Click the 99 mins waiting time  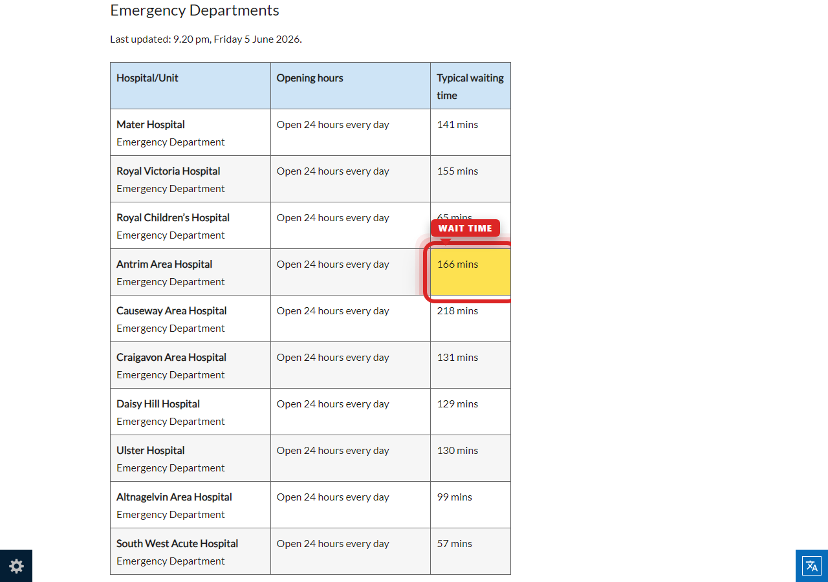tap(455, 497)
